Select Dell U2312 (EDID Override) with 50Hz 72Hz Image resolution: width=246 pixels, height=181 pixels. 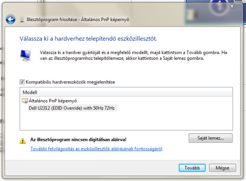tap(72, 108)
